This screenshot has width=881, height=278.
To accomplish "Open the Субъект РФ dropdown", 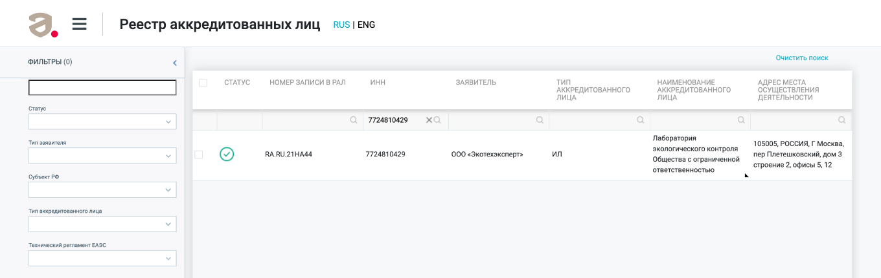I will coord(102,190).
